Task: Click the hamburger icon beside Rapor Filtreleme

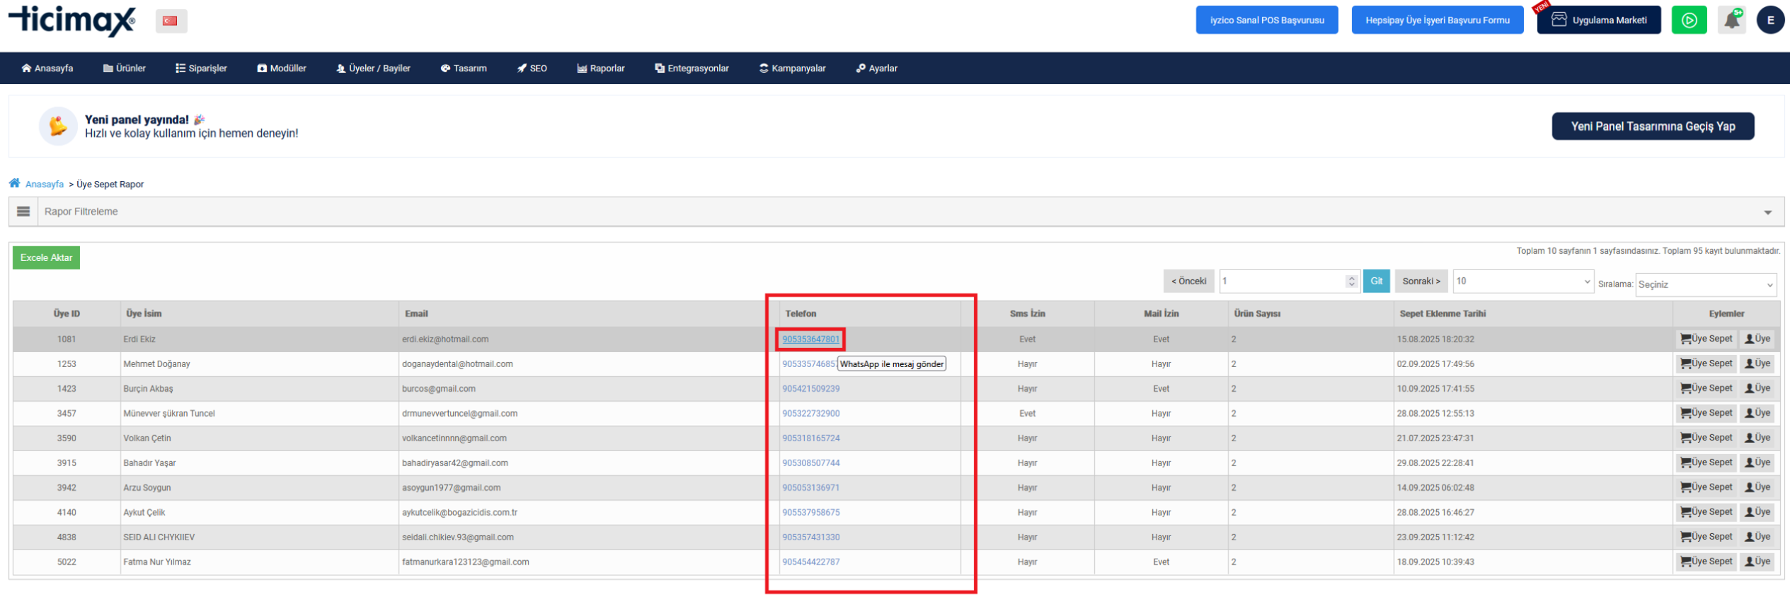Action: point(23,211)
